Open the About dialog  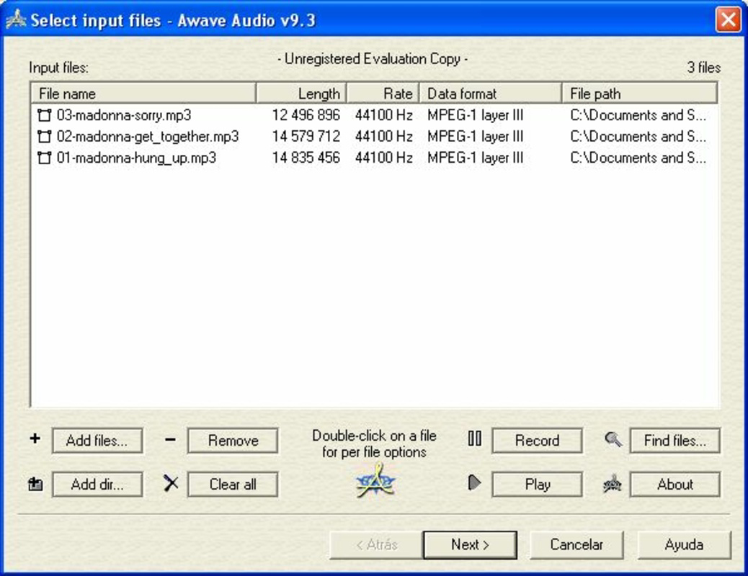[675, 485]
